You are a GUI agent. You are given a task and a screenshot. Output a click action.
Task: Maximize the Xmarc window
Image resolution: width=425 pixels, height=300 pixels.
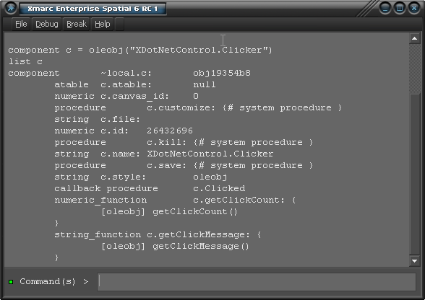(400, 8)
